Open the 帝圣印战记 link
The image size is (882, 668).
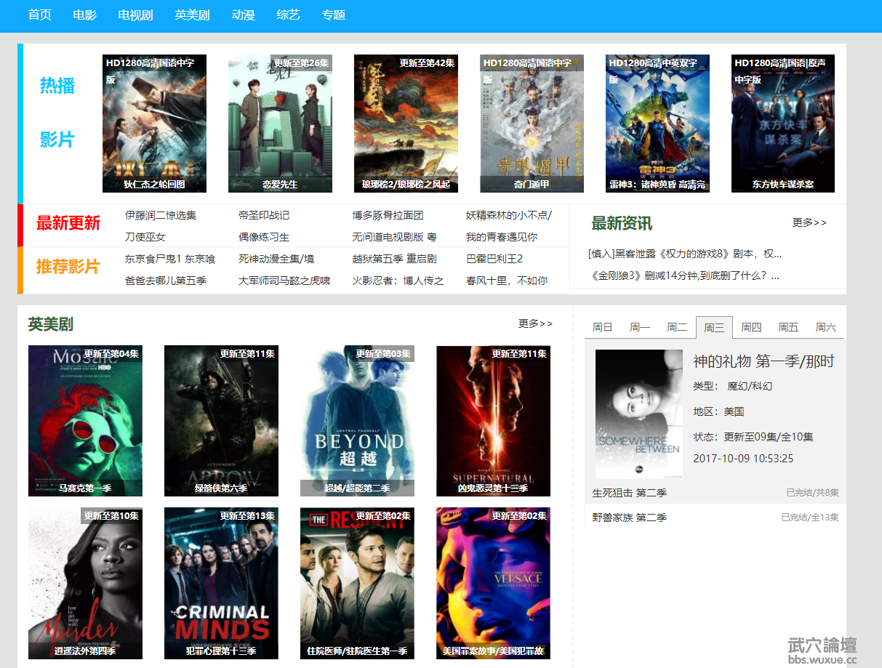(264, 215)
